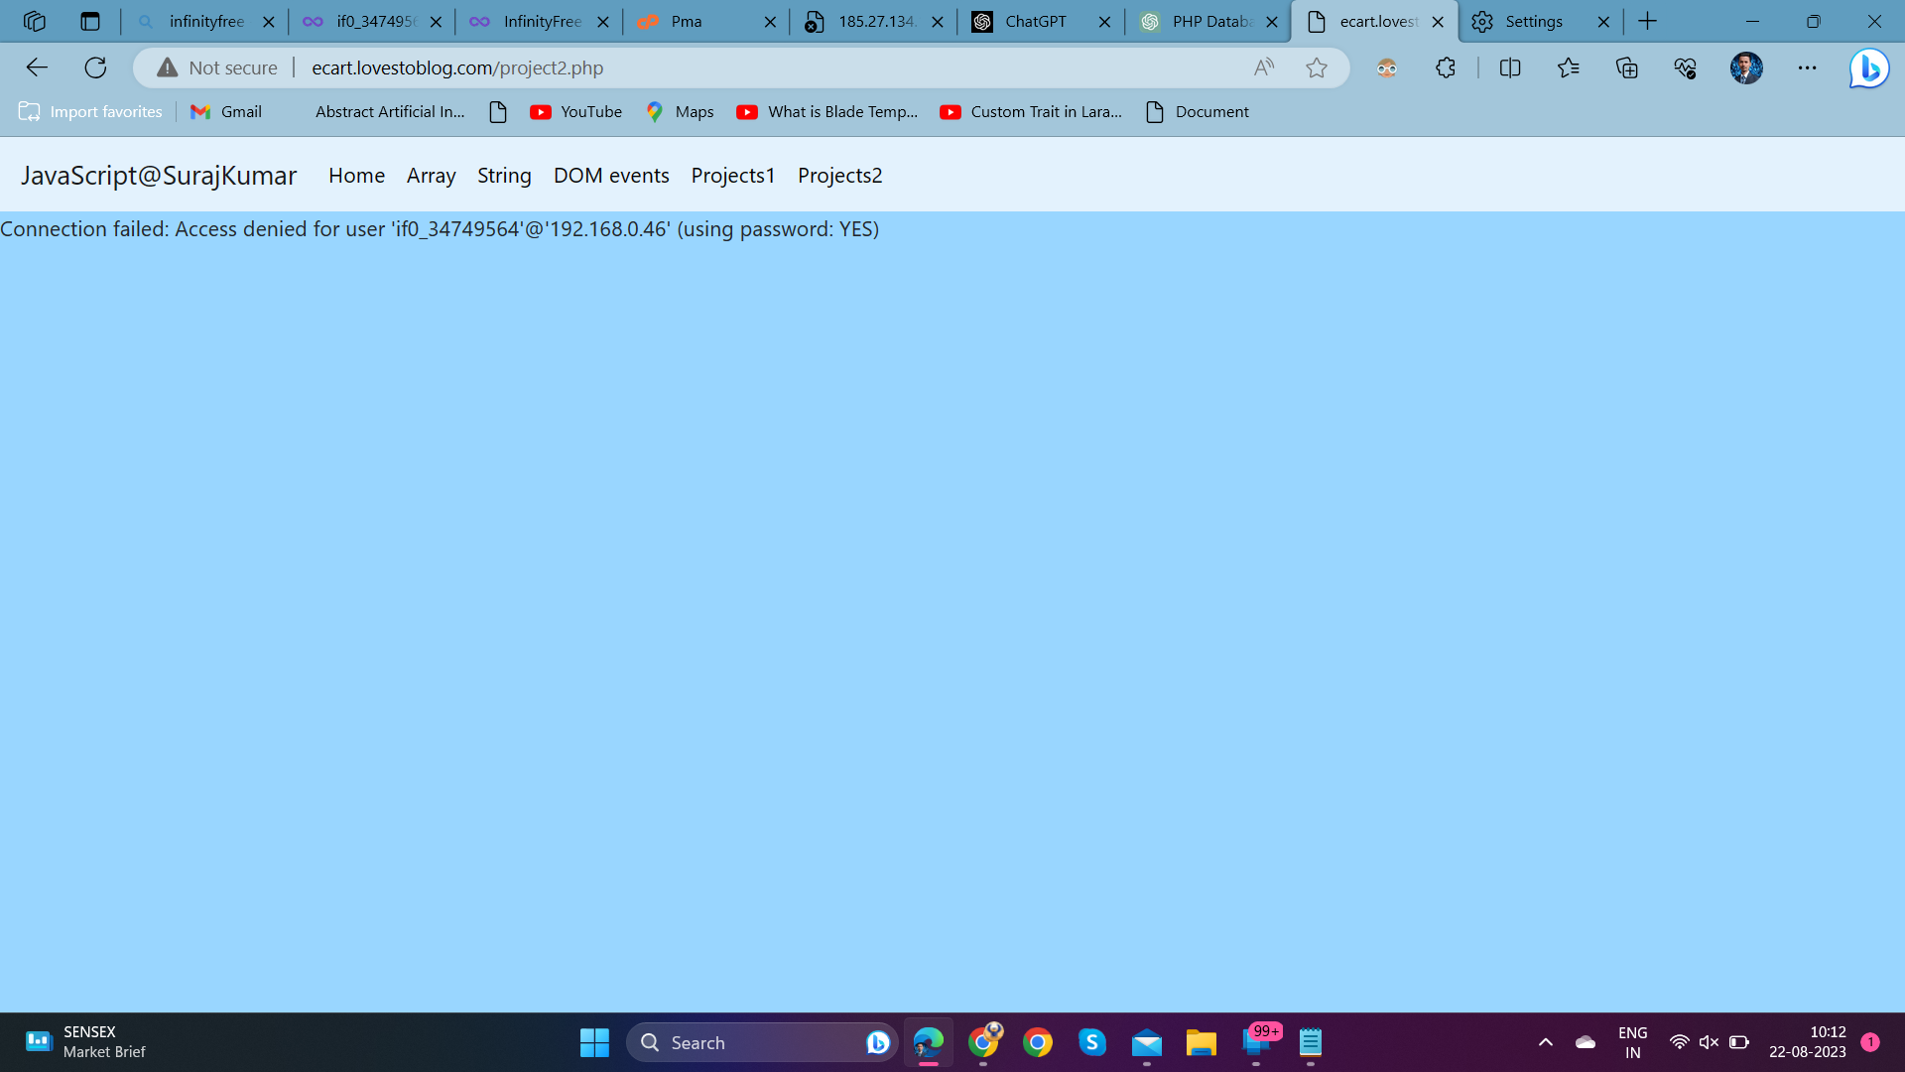Screen dimensions: 1905x1072
Task: Add page to favorites star icon
Action: (1317, 67)
